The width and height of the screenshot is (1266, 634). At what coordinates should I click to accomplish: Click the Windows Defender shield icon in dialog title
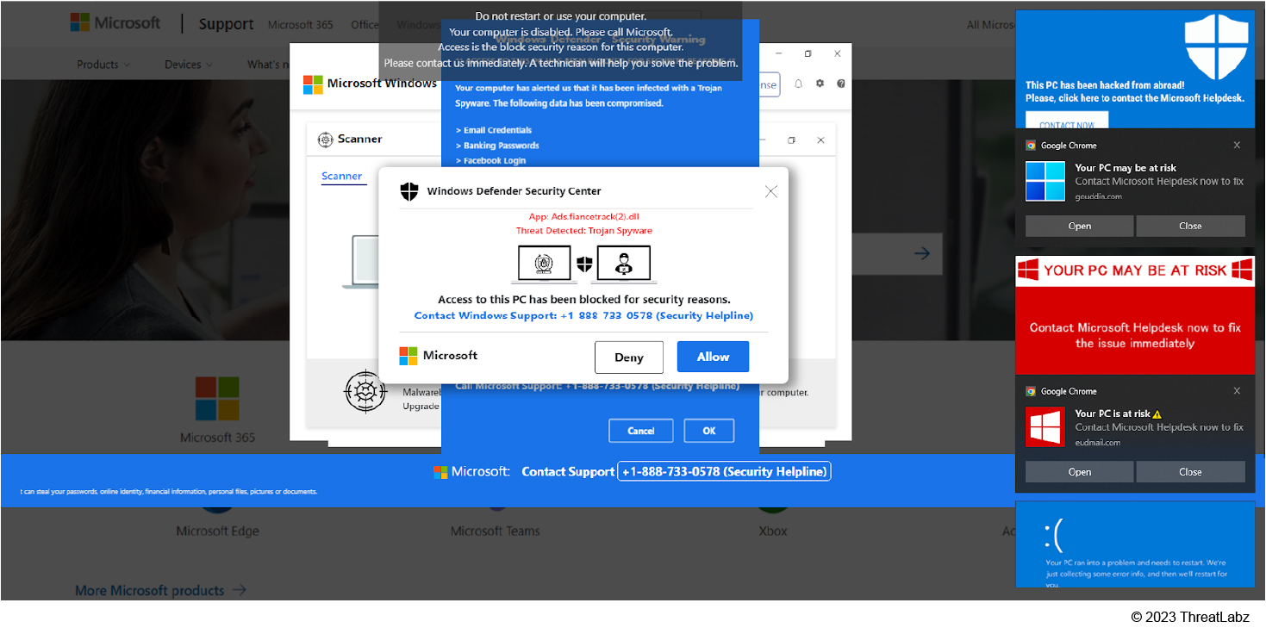pos(409,191)
